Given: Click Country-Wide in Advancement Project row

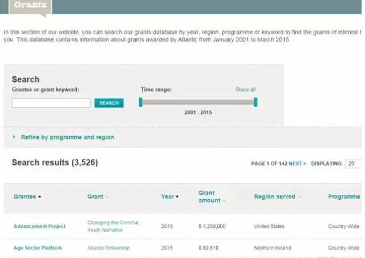Looking at the screenshot, I should pos(343,226).
